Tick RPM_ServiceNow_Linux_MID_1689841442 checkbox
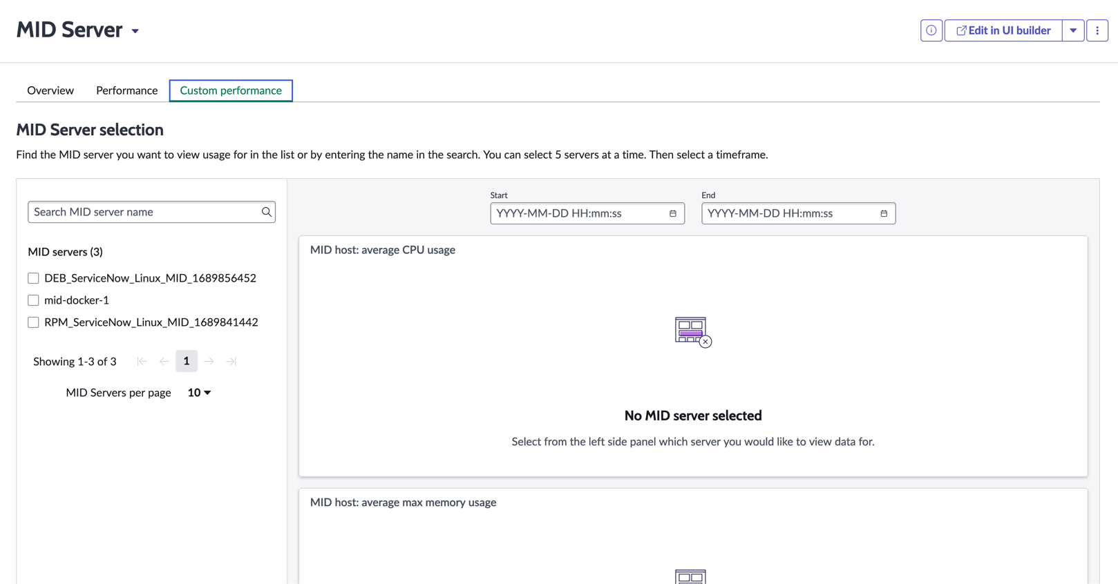 [33, 322]
